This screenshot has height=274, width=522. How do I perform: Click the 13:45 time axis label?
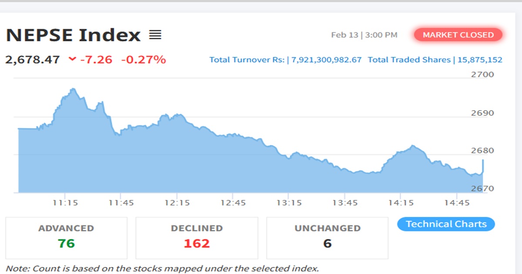[345, 203]
